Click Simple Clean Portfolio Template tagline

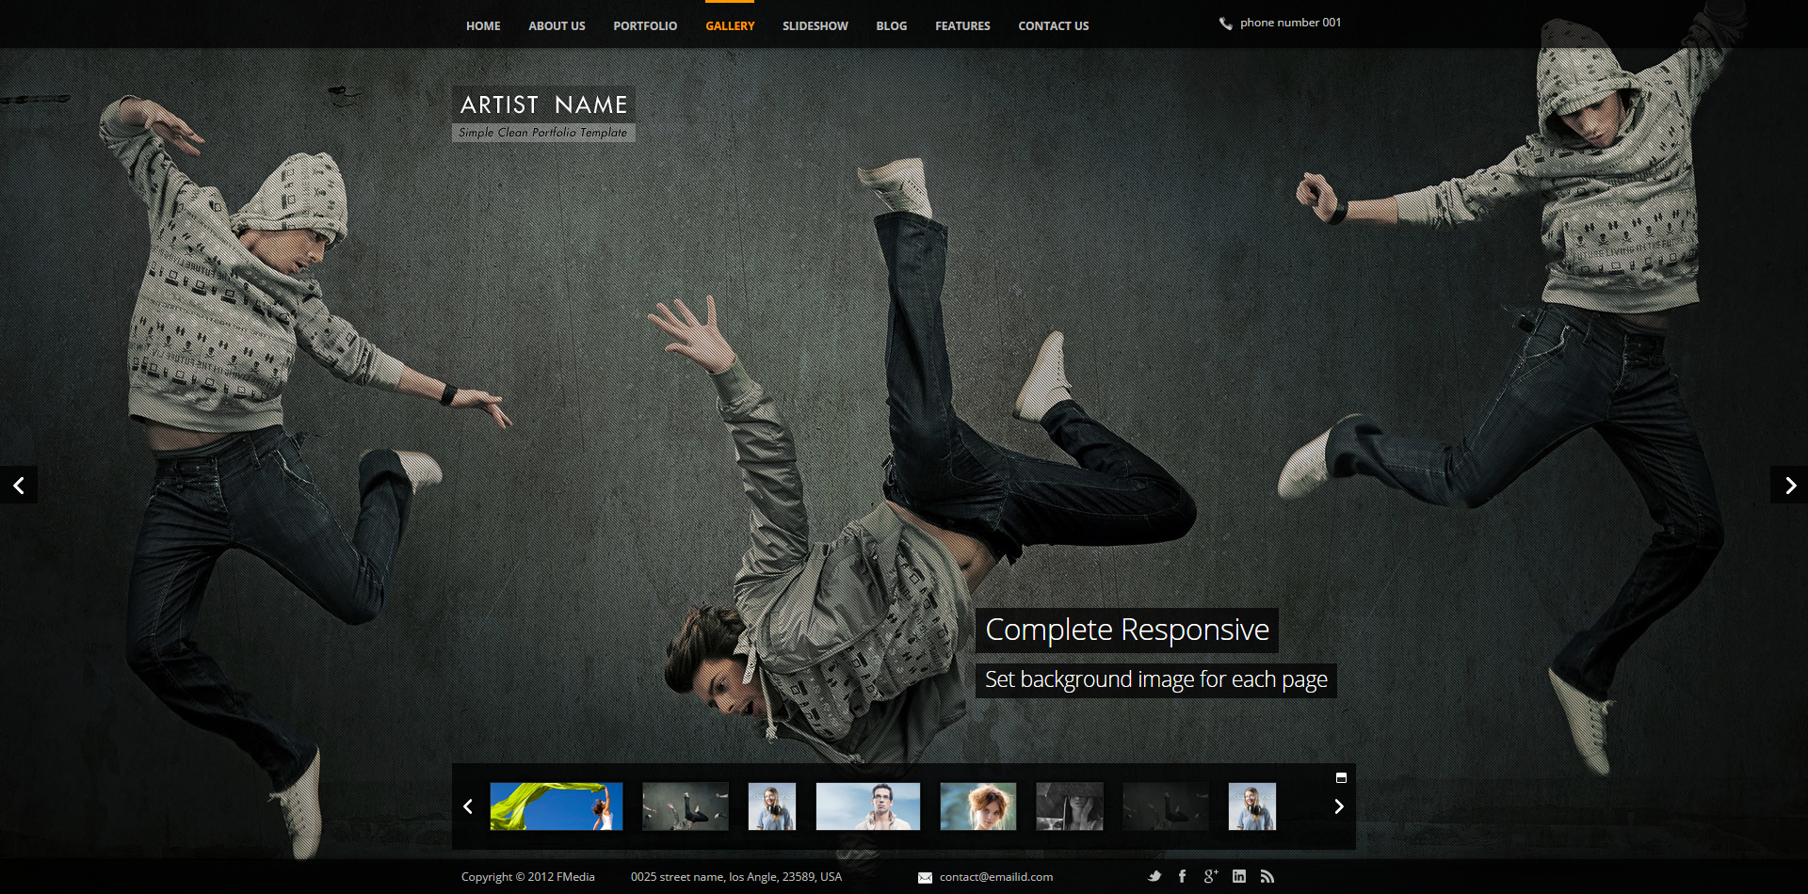[x=543, y=133]
